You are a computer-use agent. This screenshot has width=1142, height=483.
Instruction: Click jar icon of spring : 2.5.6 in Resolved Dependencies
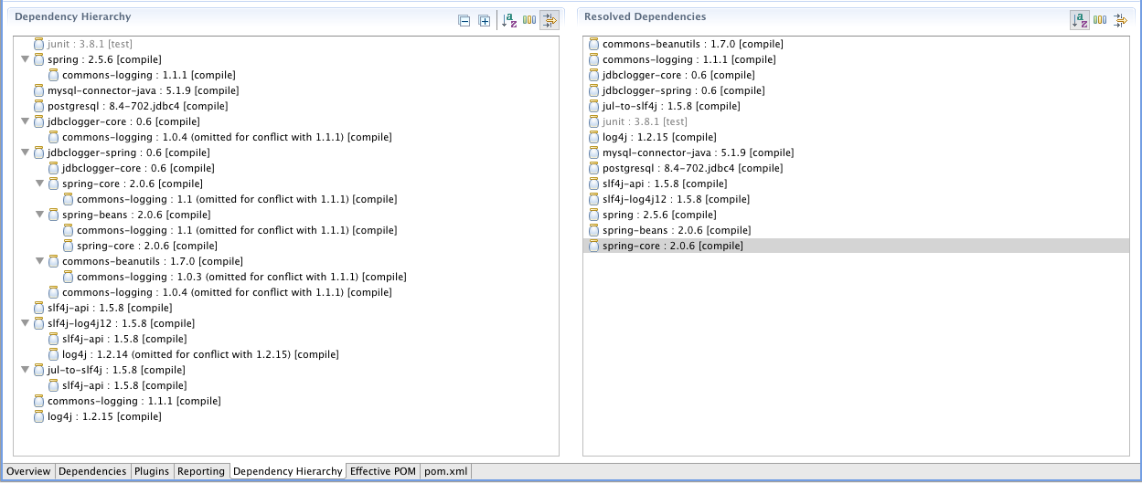coord(593,215)
